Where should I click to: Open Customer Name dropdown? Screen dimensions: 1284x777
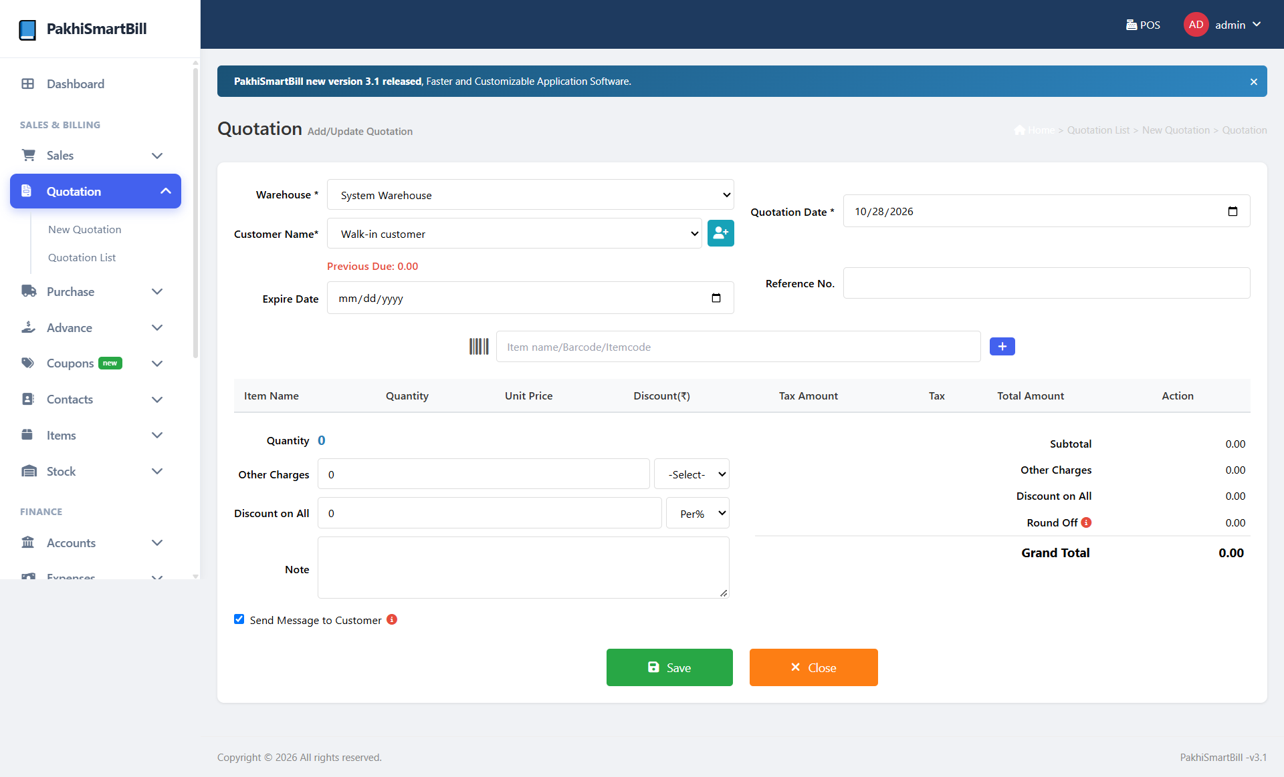tap(514, 234)
